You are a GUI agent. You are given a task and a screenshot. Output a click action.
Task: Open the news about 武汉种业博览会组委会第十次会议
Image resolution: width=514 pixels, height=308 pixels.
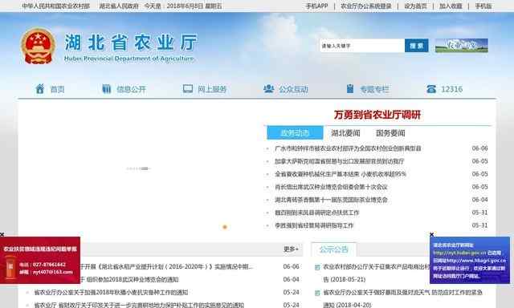(x=332, y=187)
